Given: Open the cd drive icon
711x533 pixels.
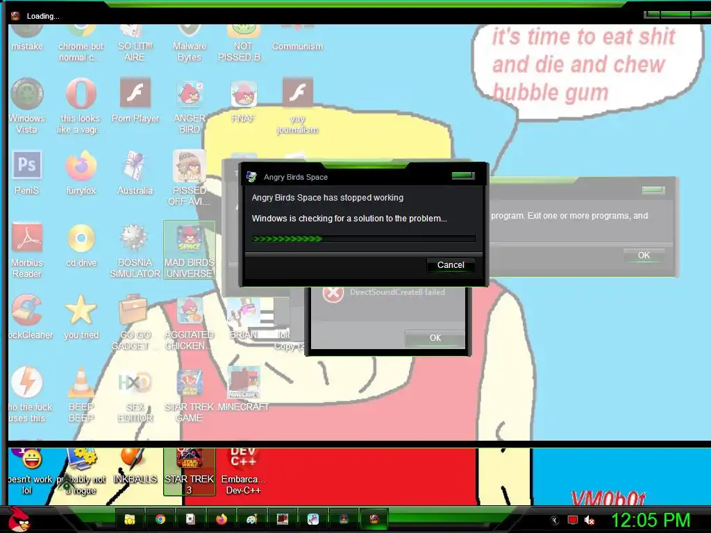Looking at the screenshot, I should tap(81, 245).
